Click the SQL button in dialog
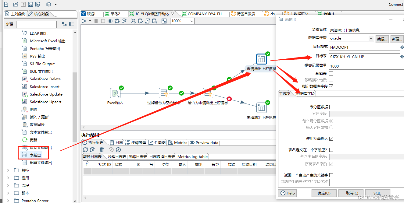 click(x=377, y=193)
